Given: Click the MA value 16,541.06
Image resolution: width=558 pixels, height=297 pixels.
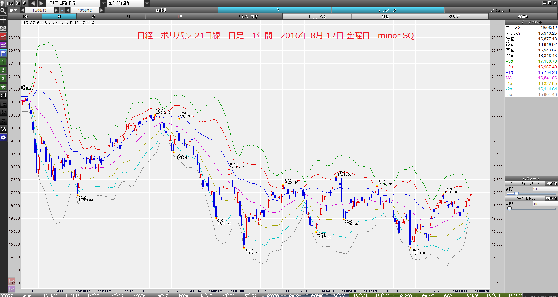Looking at the screenshot, I should tap(547, 78).
